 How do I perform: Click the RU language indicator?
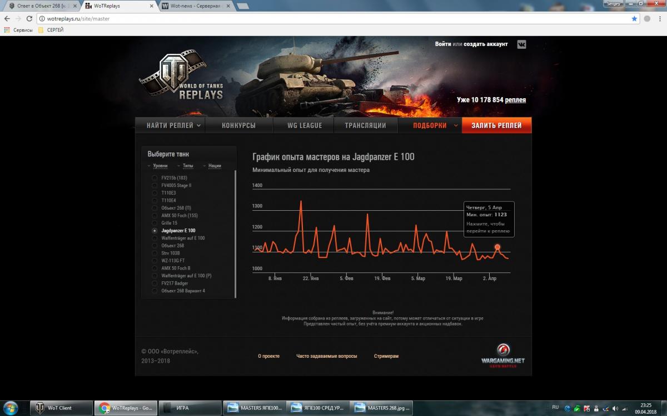tap(555, 407)
